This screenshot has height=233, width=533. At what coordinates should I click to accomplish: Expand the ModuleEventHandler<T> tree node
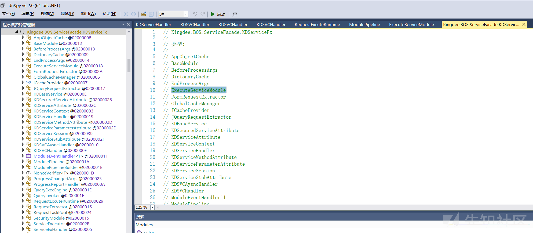tap(23, 156)
